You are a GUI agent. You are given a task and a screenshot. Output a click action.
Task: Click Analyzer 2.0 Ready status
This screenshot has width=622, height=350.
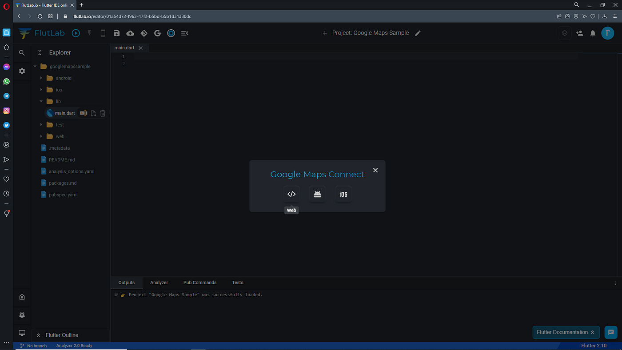(74, 346)
